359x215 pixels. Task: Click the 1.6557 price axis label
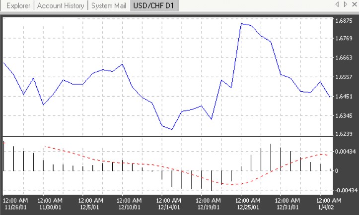click(344, 77)
